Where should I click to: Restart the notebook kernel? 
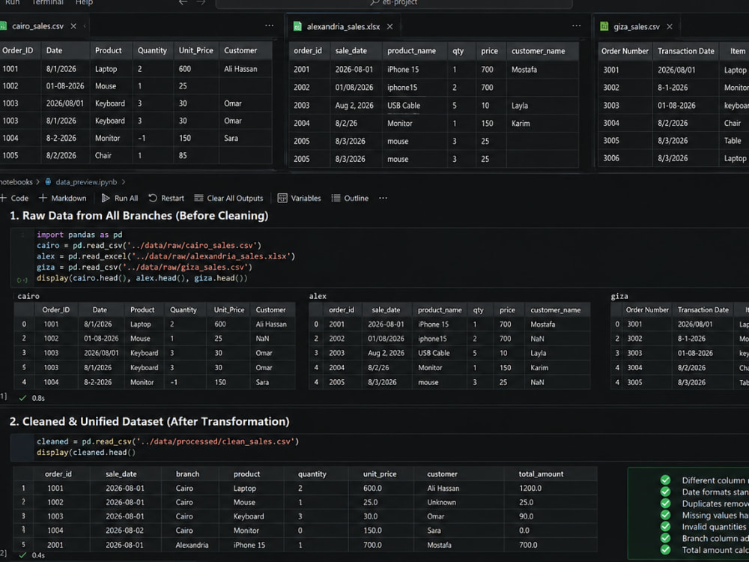(166, 199)
